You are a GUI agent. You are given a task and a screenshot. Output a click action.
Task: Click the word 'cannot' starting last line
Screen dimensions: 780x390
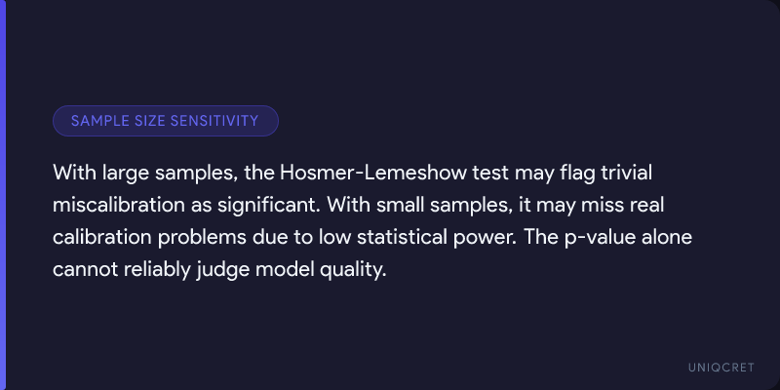coord(83,270)
